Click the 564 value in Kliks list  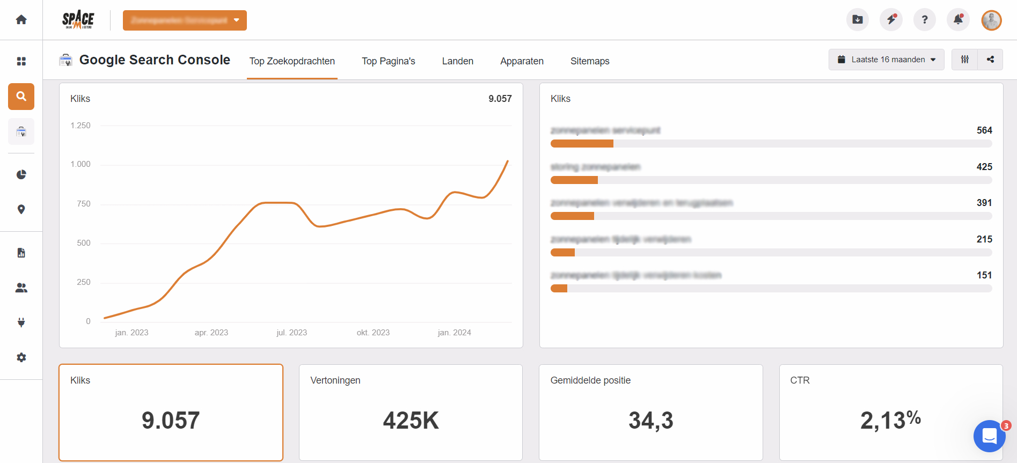tap(984, 130)
